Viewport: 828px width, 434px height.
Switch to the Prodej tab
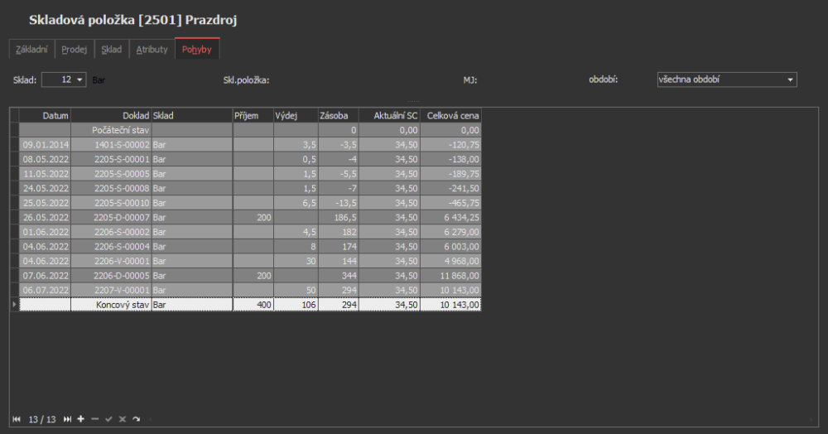coord(74,49)
